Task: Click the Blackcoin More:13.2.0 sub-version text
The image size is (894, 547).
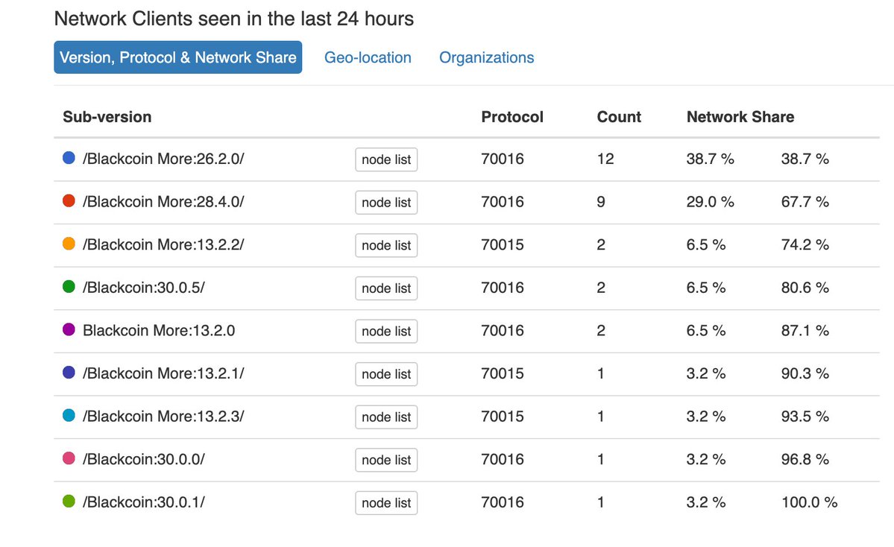Action: (159, 330)
